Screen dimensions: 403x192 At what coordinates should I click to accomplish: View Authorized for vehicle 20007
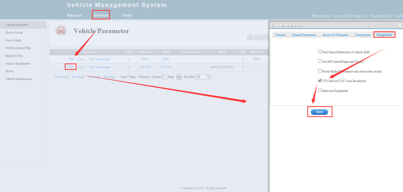99,59
